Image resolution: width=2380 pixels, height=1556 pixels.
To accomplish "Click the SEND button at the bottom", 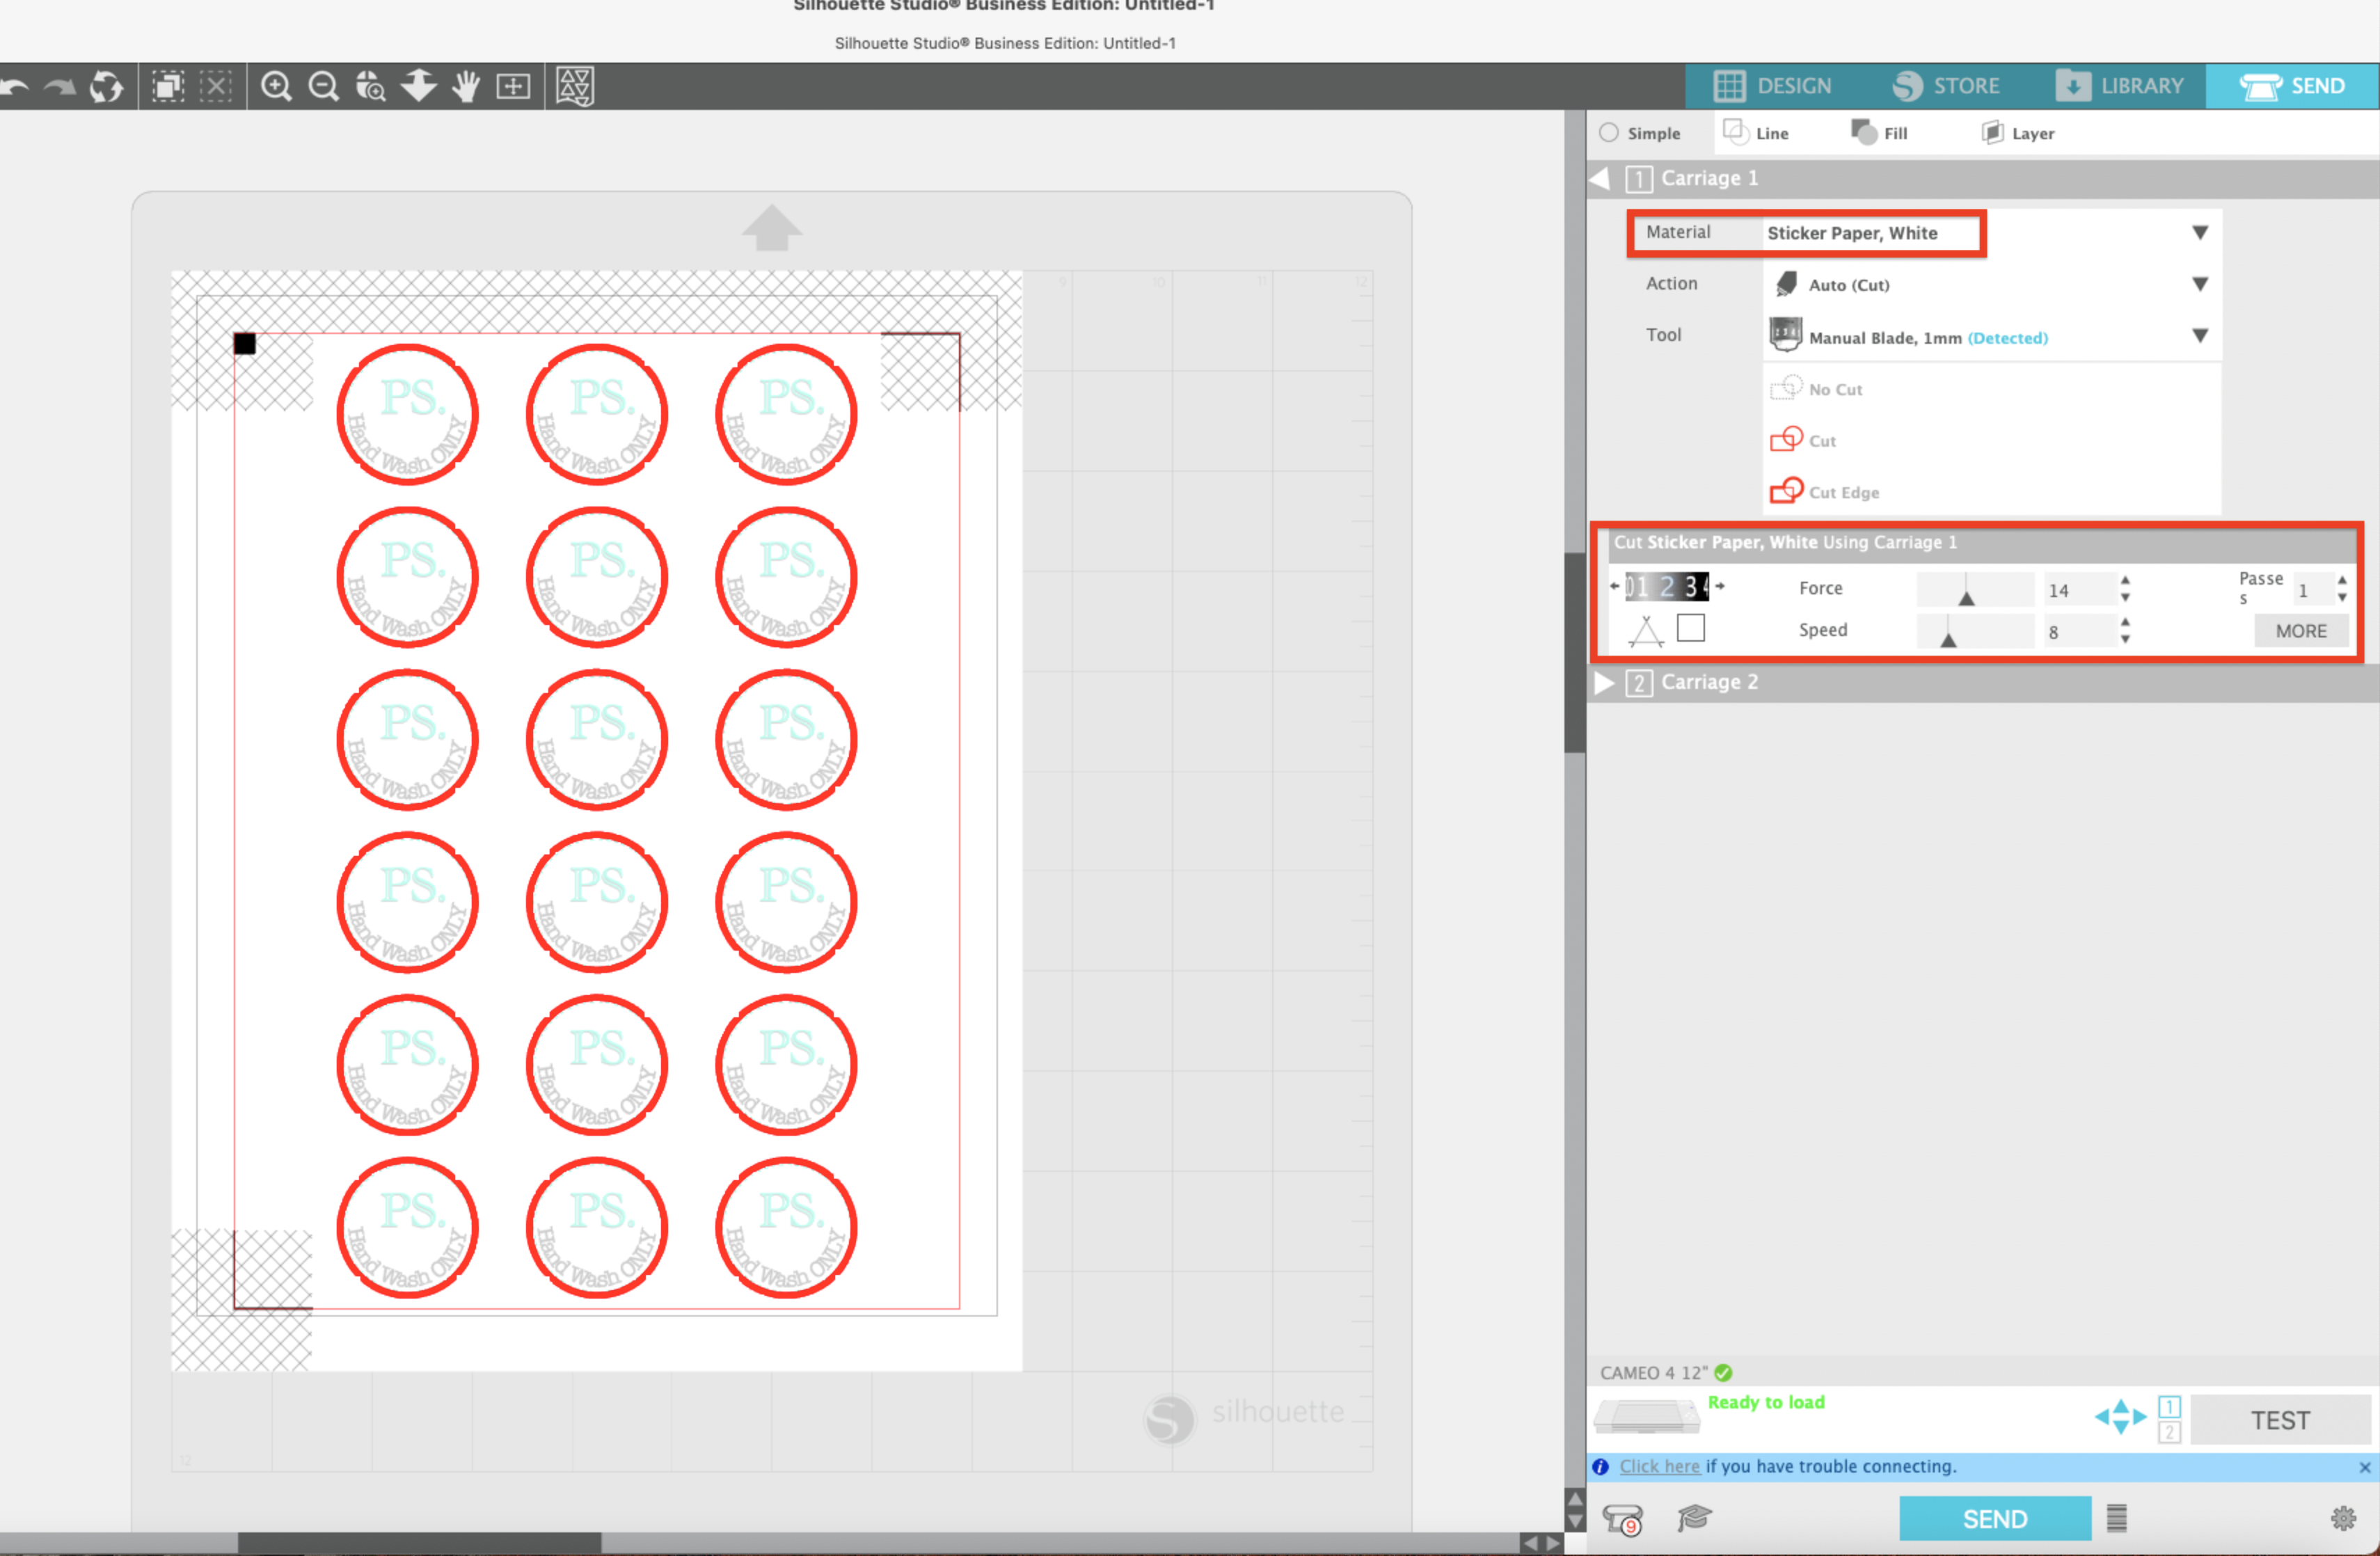I will (1995, 1518).
